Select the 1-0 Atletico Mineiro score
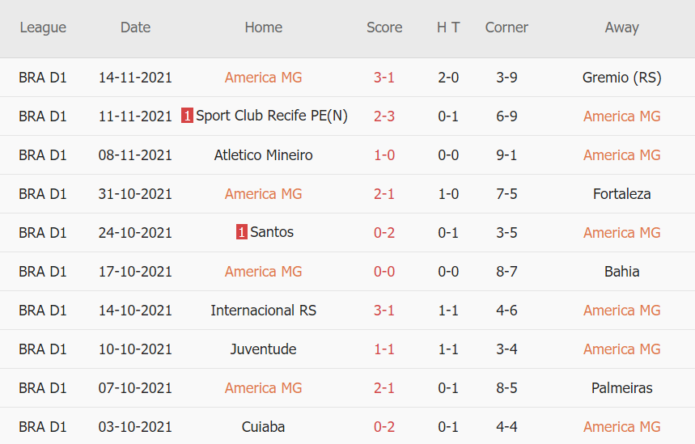695x444 pixels. (x=384, y=155)
